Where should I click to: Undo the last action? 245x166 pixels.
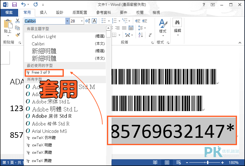click(23, 4)
